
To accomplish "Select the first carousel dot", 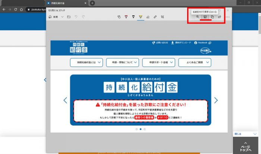I will coord(137,129).
